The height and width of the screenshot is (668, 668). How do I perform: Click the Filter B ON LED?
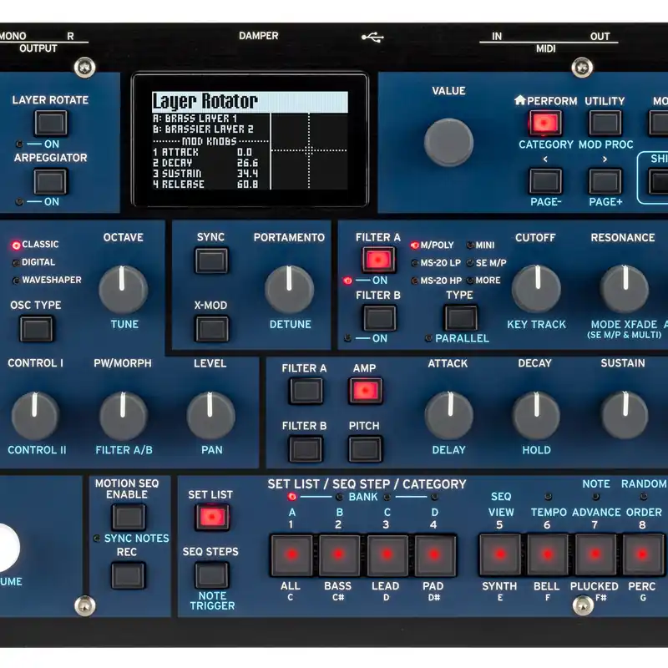pos(347,338)
